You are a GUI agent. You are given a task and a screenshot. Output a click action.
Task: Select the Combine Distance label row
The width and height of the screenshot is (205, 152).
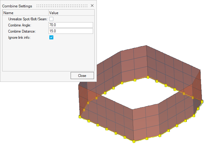(x=22, y=31)
